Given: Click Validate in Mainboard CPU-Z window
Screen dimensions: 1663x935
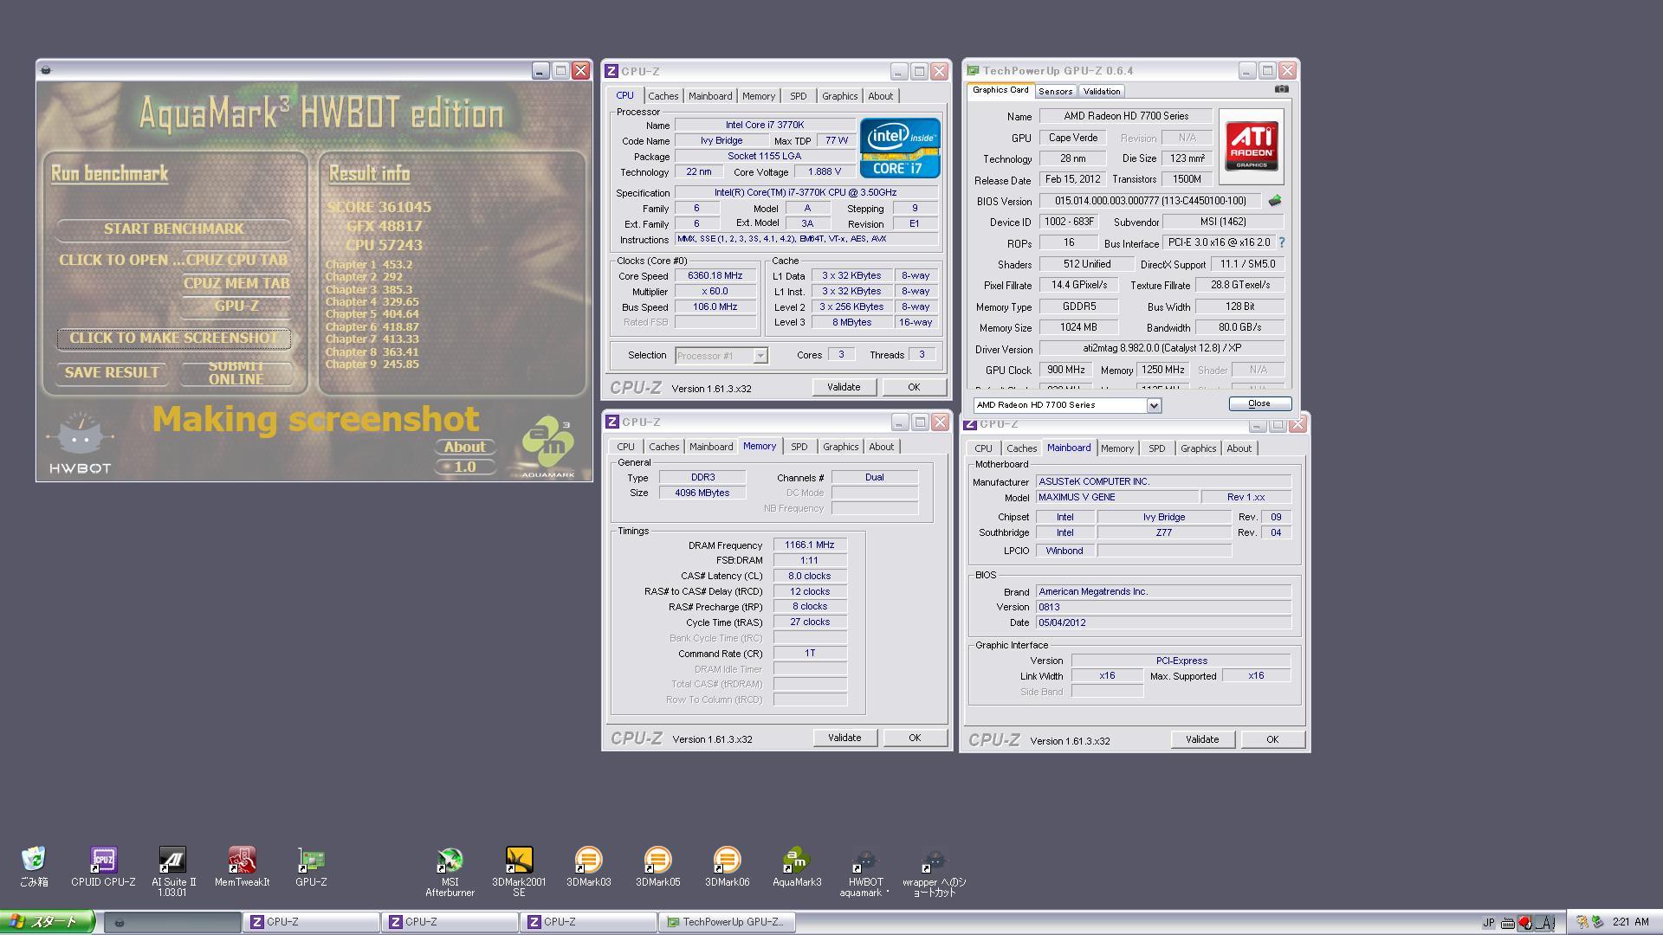Looking at the screenshot, I should point(1201,740).
